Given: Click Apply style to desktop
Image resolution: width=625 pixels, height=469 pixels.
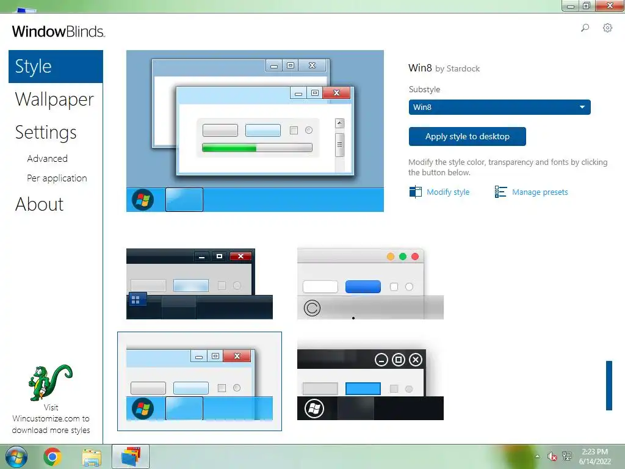Looking at the screenshot, I should (467, 136).
